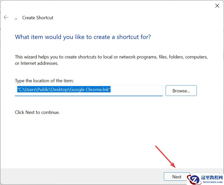Click Next to continue the wizard
This screenshot has width=224, height=185.
click(177, 176)
